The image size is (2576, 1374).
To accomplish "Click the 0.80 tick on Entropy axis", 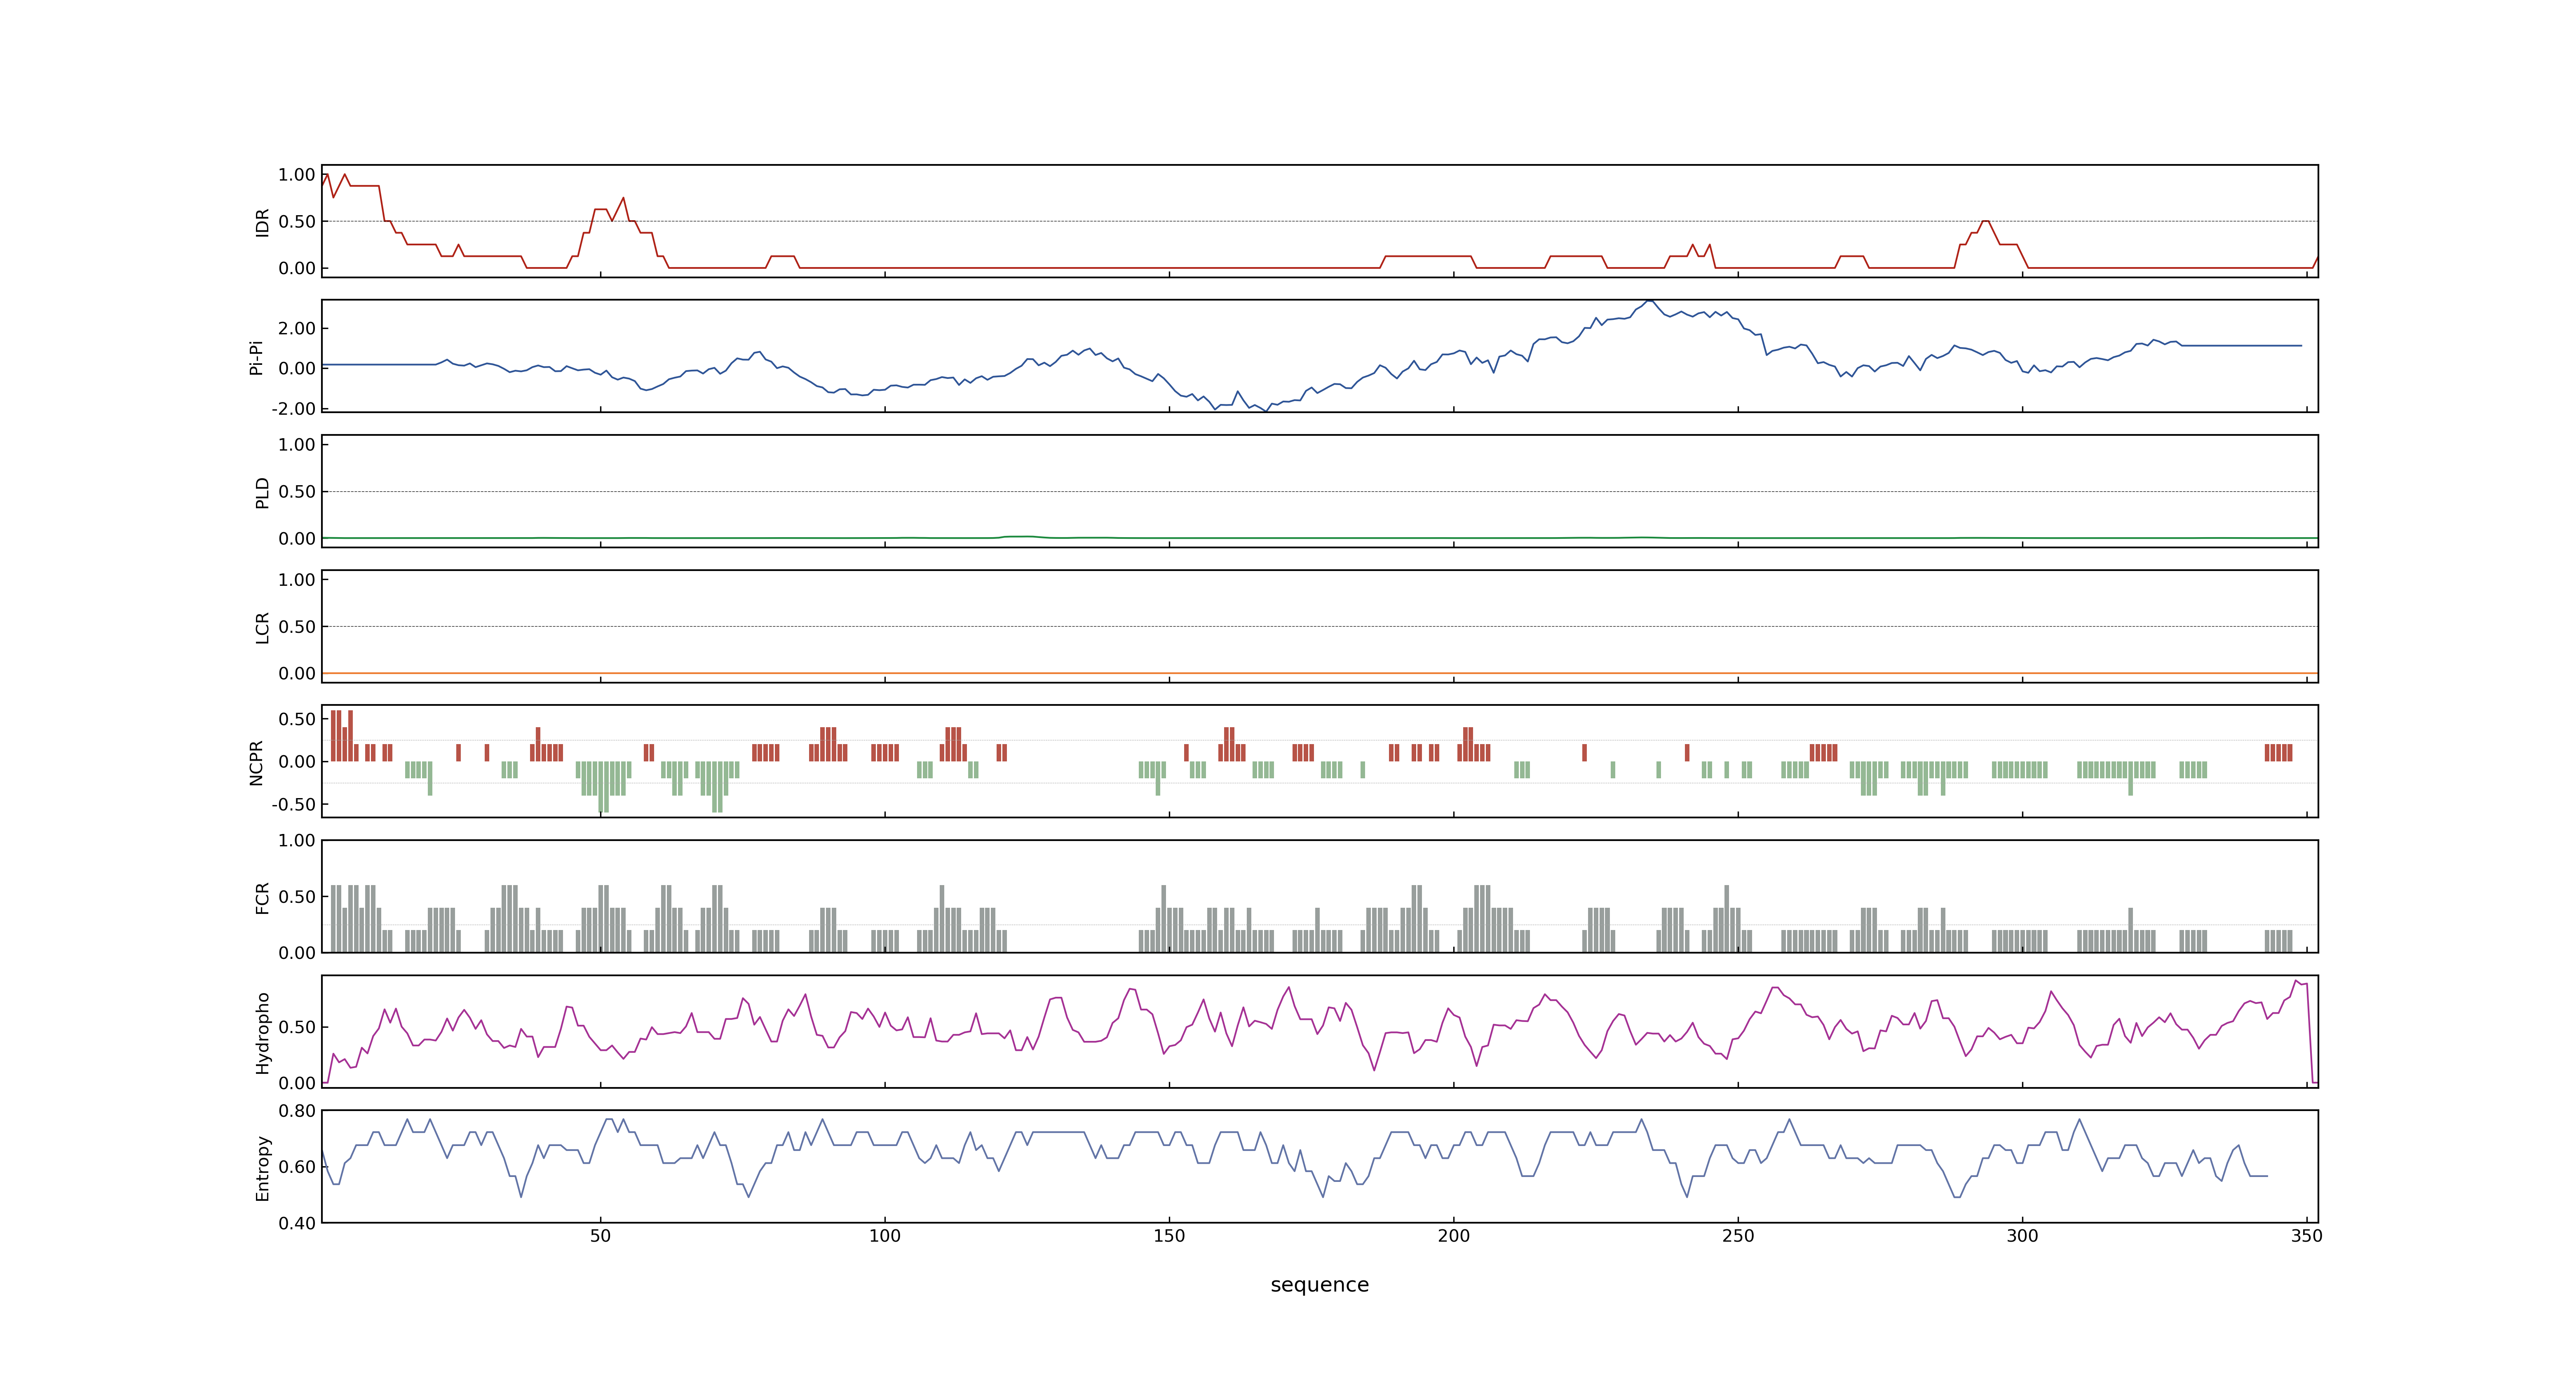I will pyautogui.click(x=297, y=1111).
